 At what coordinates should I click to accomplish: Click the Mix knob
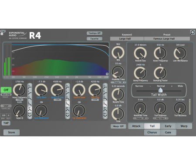(x=118, y=53)
